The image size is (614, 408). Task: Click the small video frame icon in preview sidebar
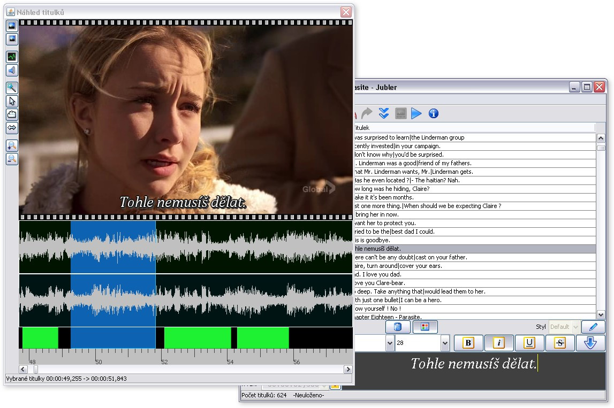[12, 39]
